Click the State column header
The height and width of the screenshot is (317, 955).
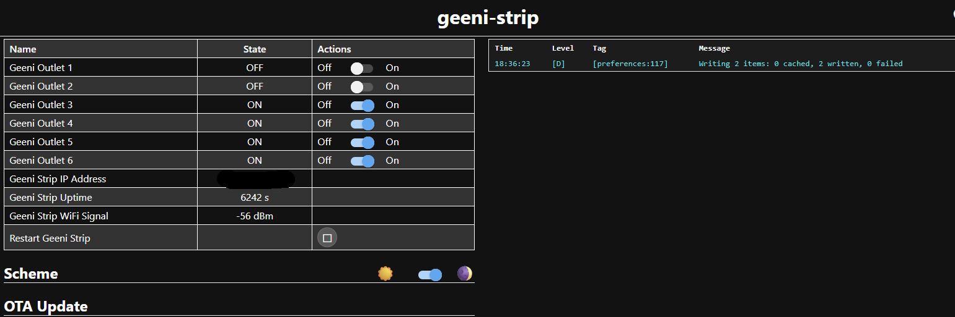tap(255, 49)
